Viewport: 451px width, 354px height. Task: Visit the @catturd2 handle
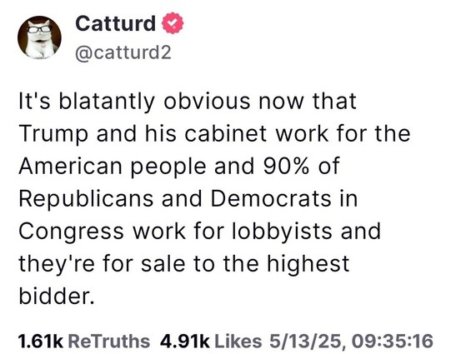[123, 52]
